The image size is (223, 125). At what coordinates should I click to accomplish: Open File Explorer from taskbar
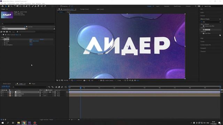coord(18,123)
